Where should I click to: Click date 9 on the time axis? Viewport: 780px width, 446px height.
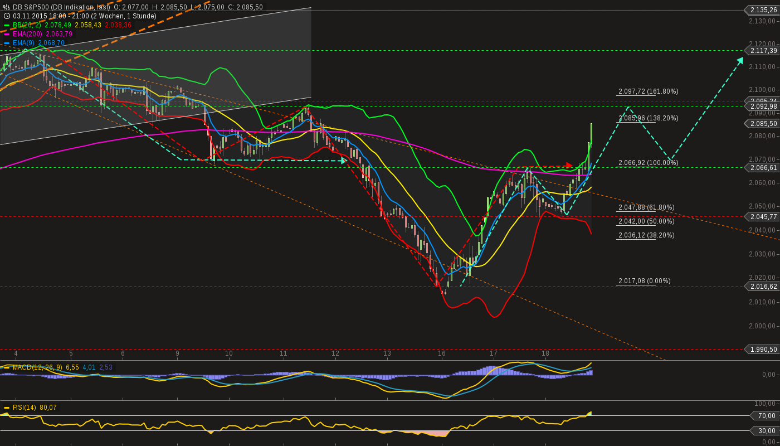pos(178,353)
